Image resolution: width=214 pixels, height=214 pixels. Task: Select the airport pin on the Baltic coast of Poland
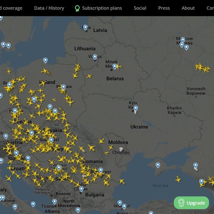click(x=45, y=60)
